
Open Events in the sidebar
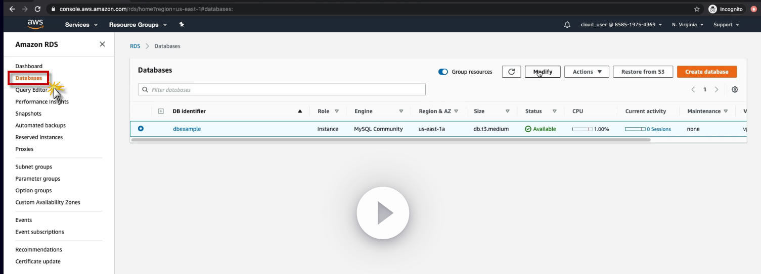24,220
